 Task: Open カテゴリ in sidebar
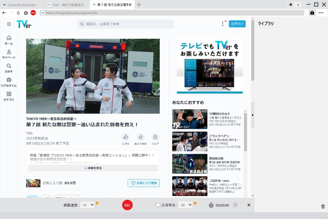click(x=9, y=96)
